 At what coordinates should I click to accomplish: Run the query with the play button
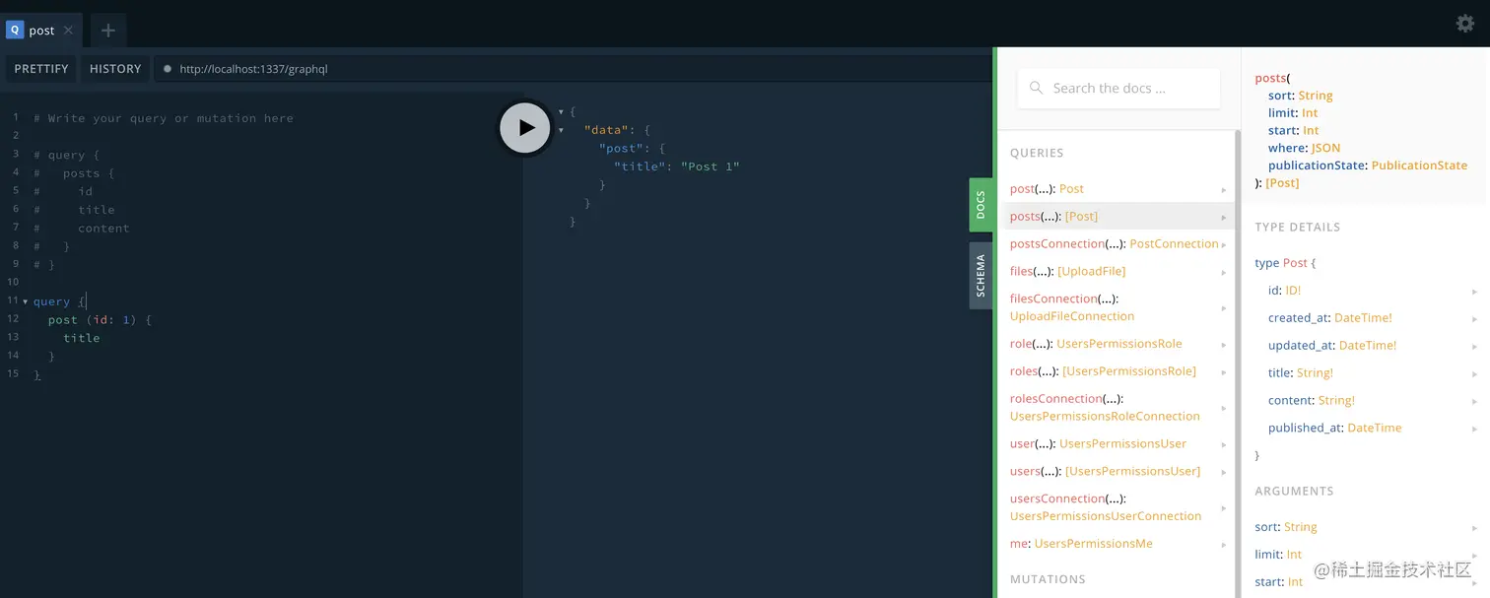(524, 128)
